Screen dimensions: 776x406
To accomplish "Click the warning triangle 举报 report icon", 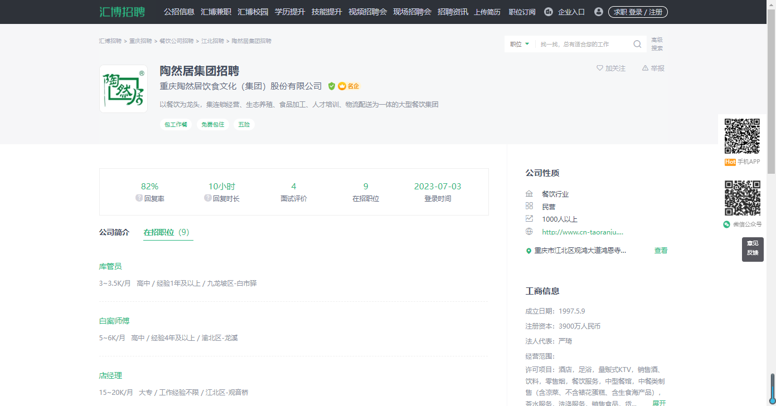I will [645, 68].
